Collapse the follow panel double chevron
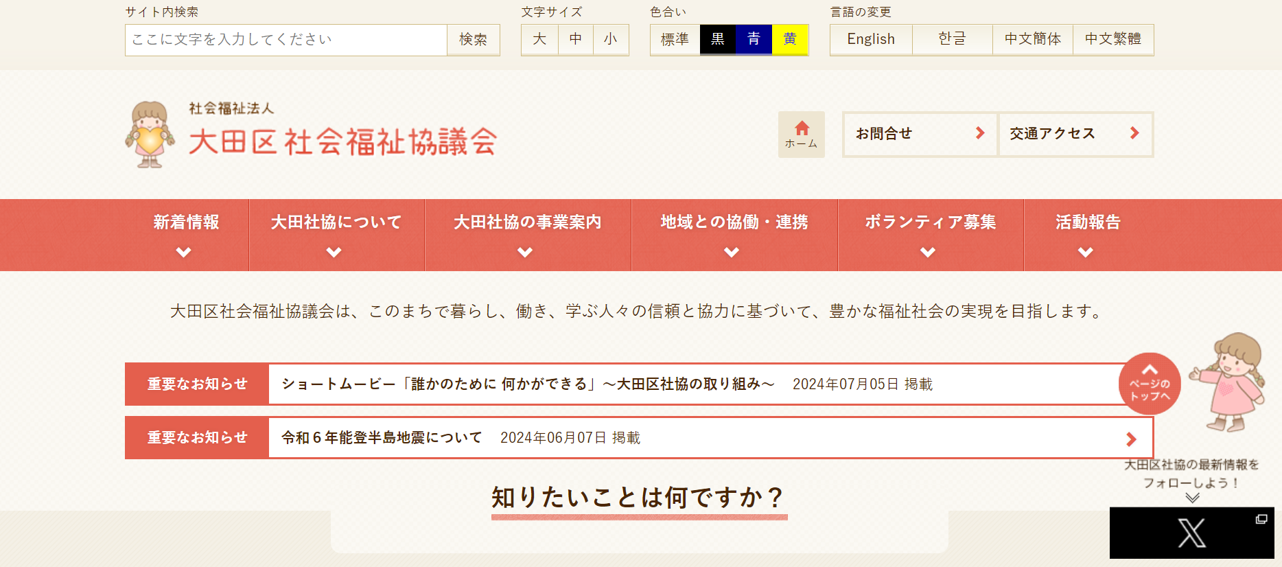This screenshot has height=567, width=1282. click(x=1193, y=498)
